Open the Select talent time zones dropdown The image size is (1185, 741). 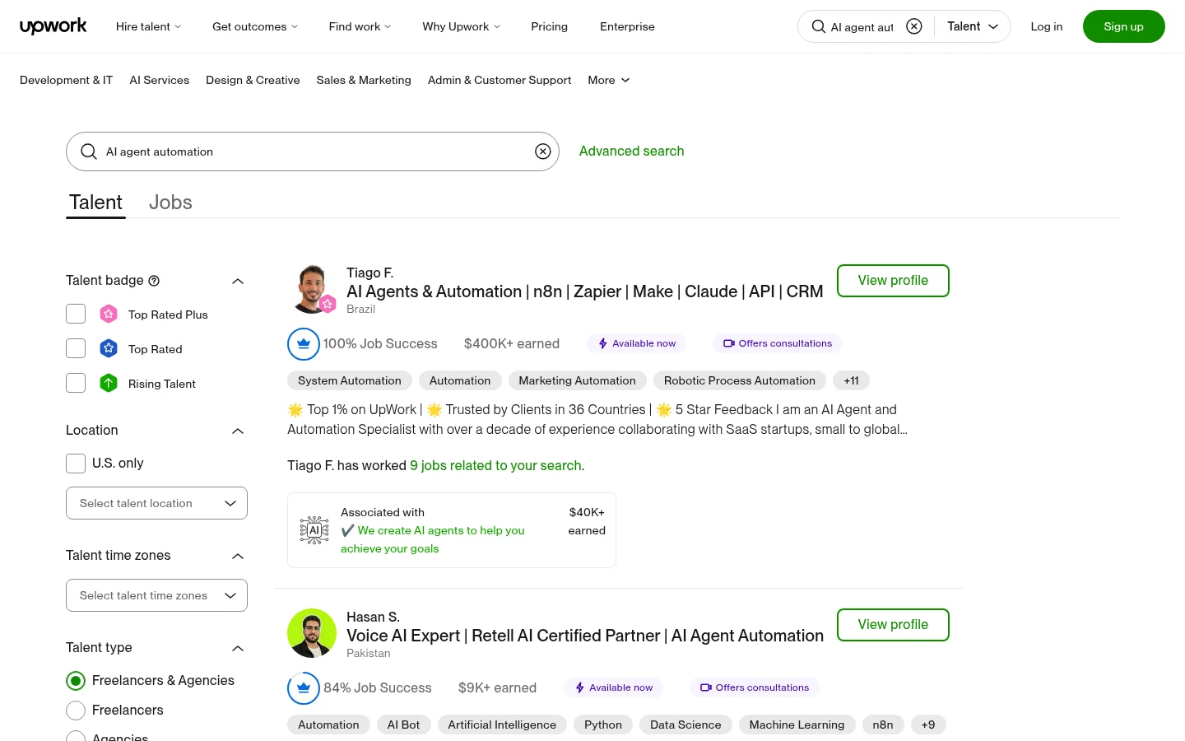click(x=156, y=595)
